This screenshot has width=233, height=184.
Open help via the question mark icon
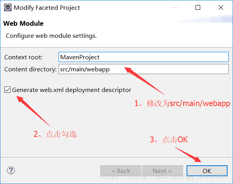[11, 170]
